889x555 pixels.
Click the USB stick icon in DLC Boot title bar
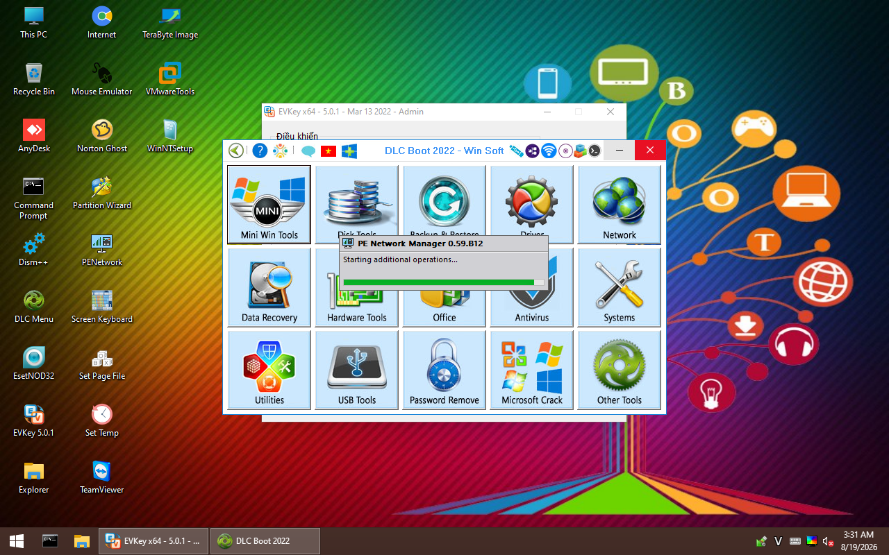pos(516,151)
